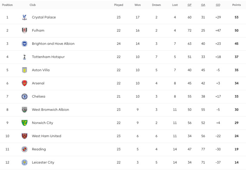This screenshot has height=170, width=246.
Task: Click the Leicester City fox crest
Action: point(25,162)
